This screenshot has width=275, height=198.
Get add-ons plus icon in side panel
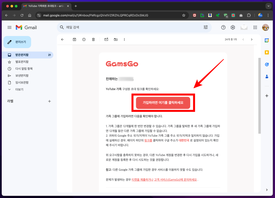pos(267,96)
